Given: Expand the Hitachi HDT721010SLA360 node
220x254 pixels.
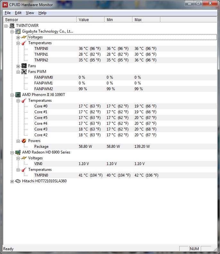Looking at the screenshot, I should (12, 181).
